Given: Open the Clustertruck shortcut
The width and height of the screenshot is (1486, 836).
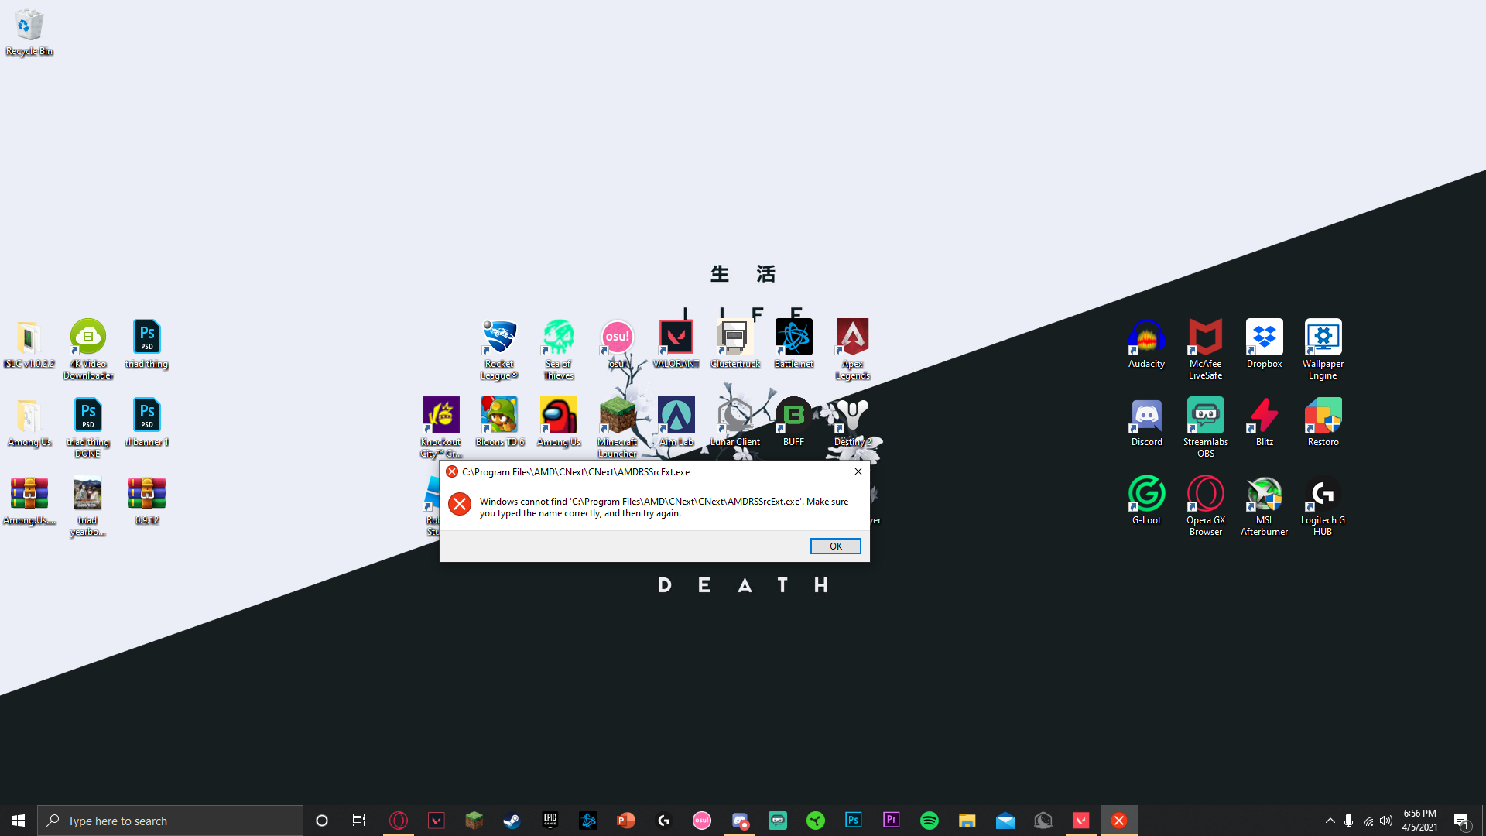Looking at the screenshot, I should click(x=734, y=344).
